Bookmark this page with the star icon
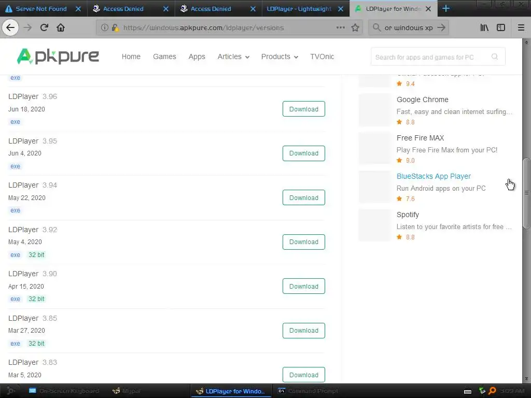 (355, 27)
